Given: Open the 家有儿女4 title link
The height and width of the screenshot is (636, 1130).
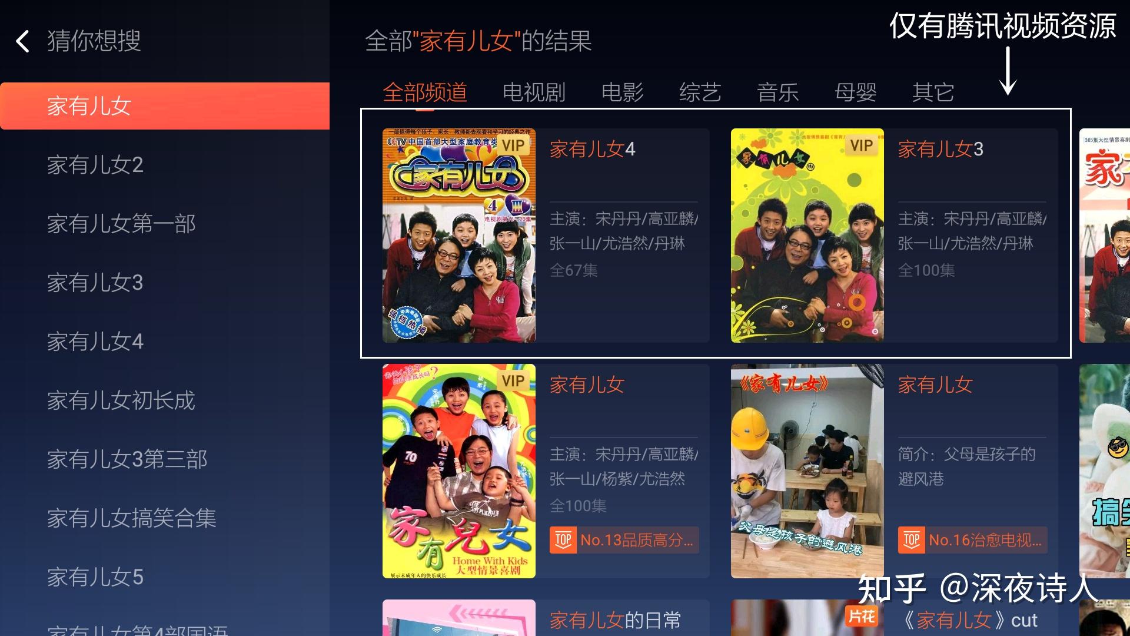Looking at the screenshot, I should [x=592, y=150].
